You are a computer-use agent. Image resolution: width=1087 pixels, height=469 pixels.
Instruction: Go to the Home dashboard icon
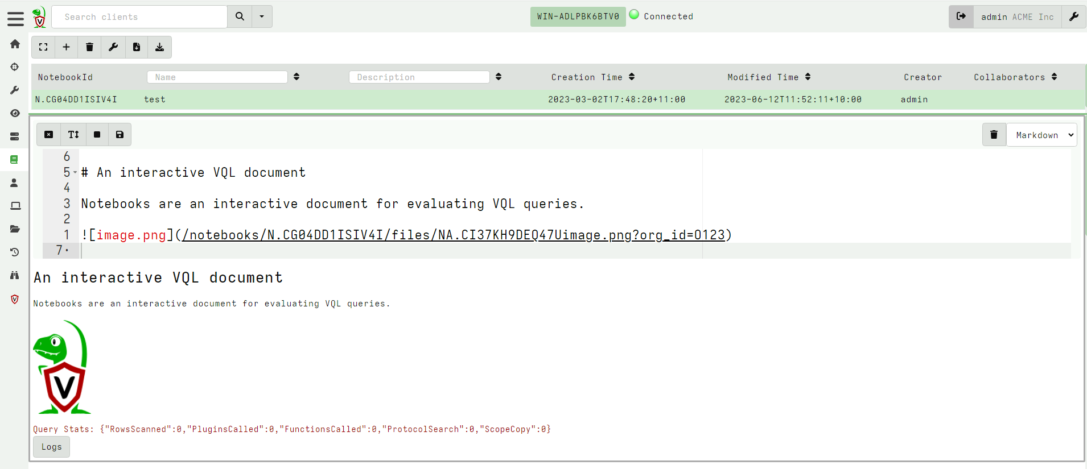(15, 44)
